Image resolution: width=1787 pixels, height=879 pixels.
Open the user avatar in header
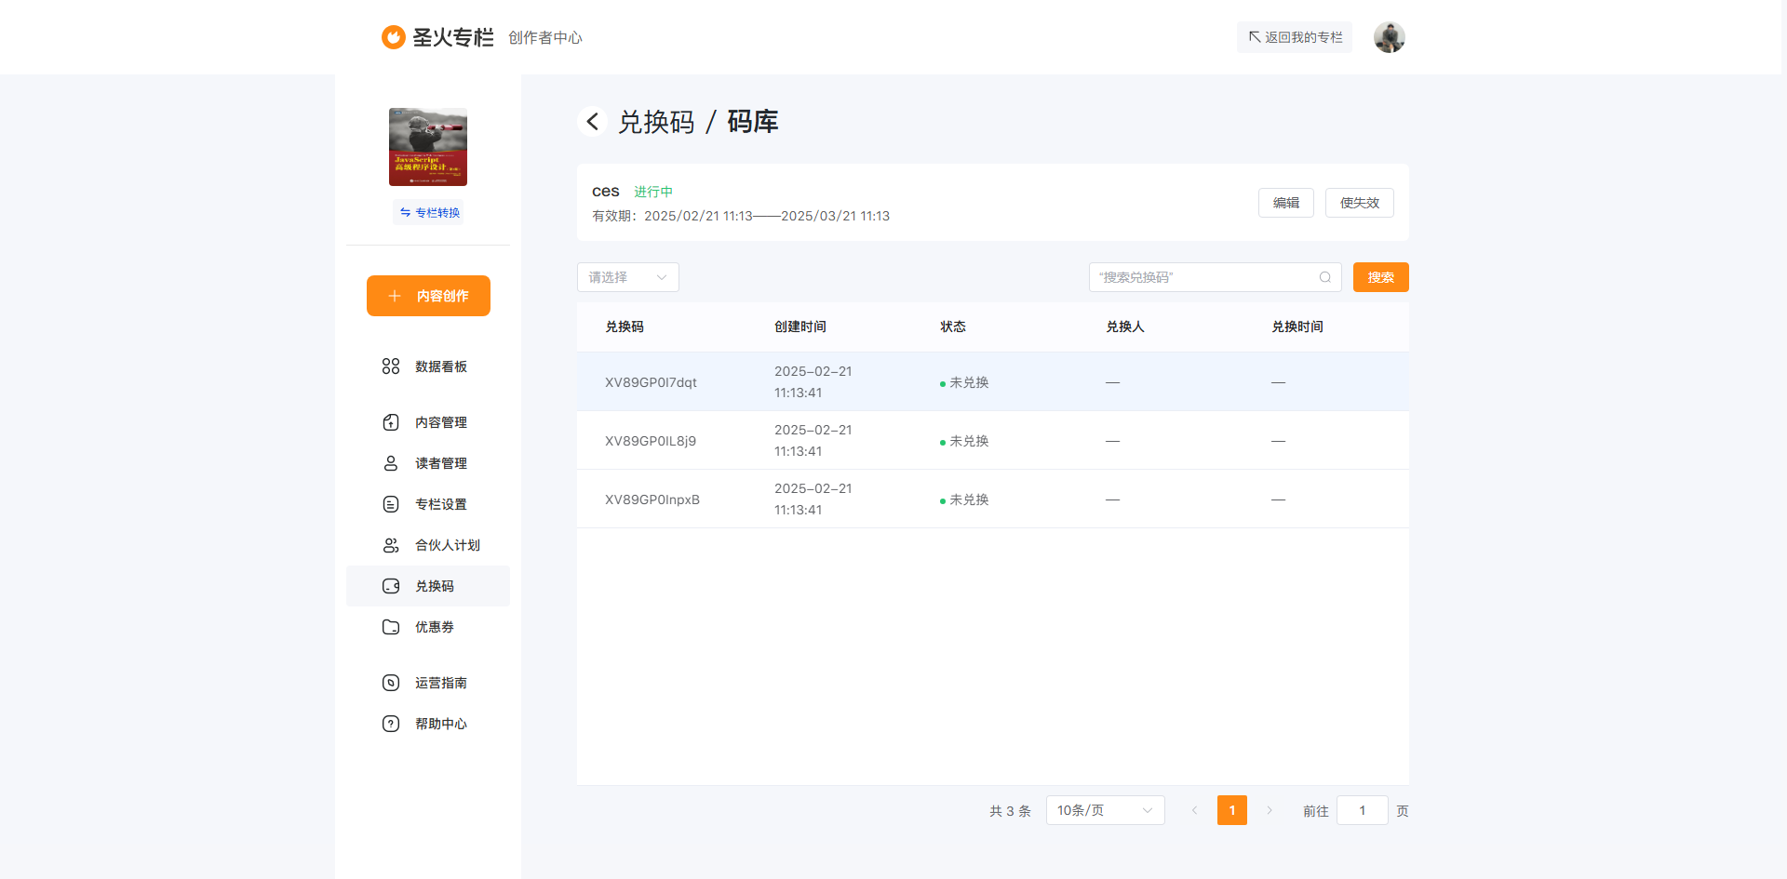point(1389,37)
